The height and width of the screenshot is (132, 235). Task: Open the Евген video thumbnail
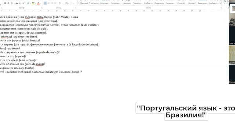click(x=232, y=74)
